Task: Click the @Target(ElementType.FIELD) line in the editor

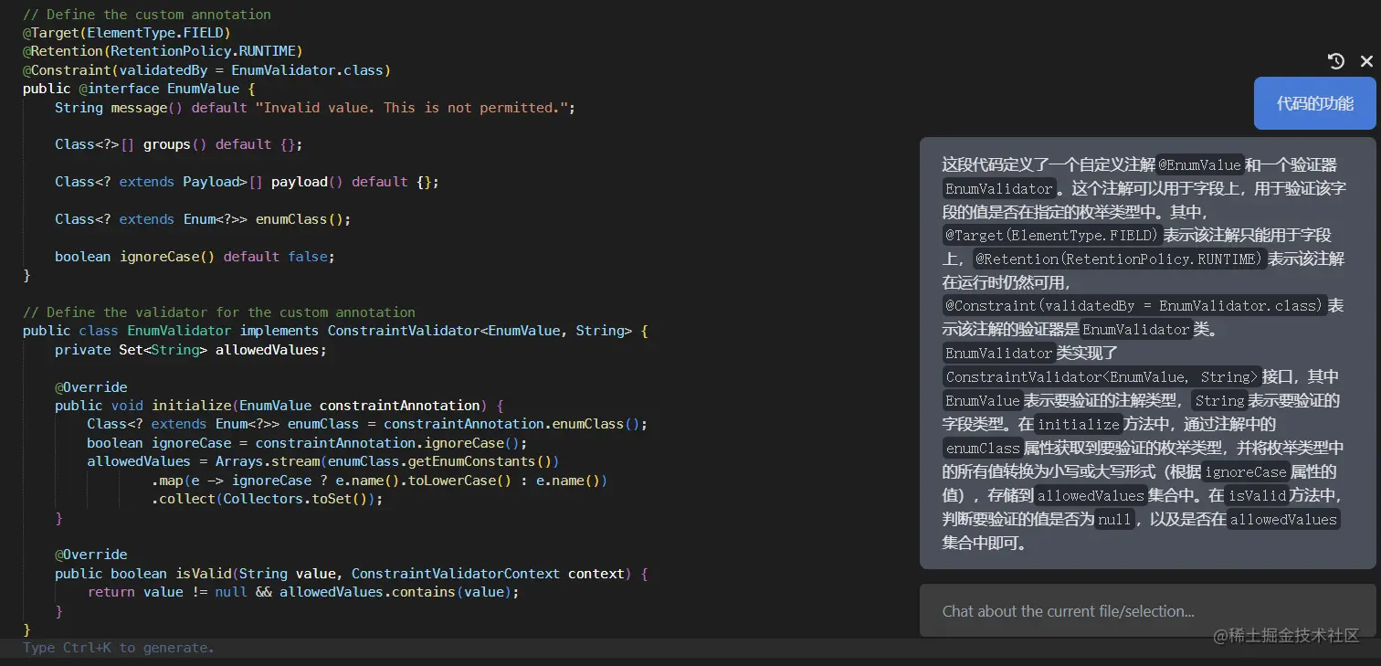Action: (x=127, y=33)
